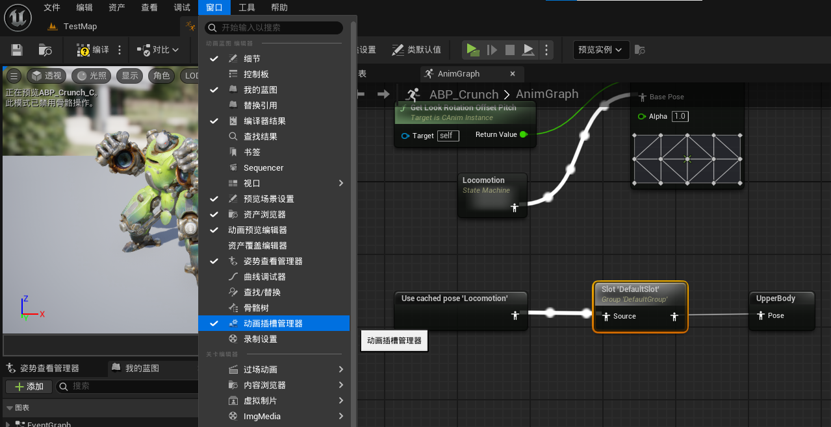Open the 帮助 menu
Image resolution: width=831 pixels, height=427 pixels.
(279, 8)
